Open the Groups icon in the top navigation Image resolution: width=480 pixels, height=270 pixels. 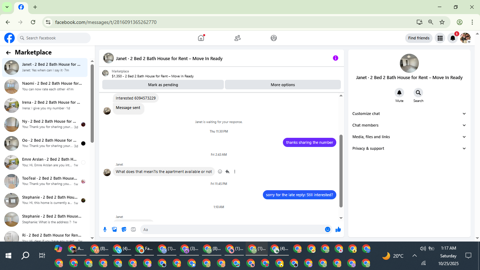[274, 38]
